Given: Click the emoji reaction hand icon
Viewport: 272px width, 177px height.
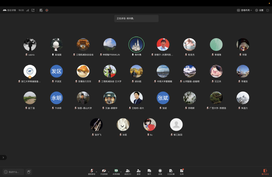Looking at the screenshot, I should click(29, 172).
